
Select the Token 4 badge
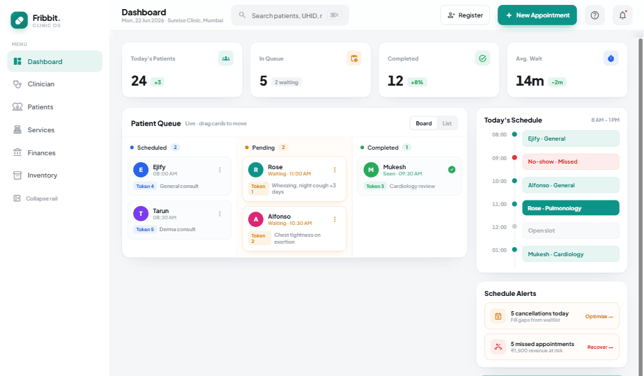145,187
